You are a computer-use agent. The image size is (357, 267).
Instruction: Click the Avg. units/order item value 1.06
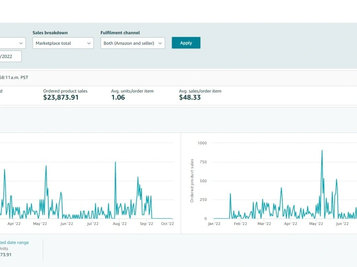tap(118, 98)
